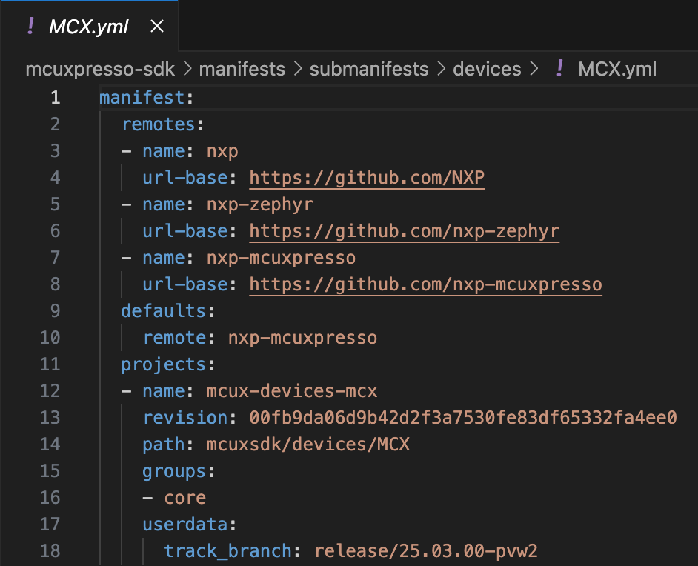Image resolution: width=698 pixels, height=566 pixels.
Task: Click the warning icon on the MCX.yml tab
Action: click(31, 26)
